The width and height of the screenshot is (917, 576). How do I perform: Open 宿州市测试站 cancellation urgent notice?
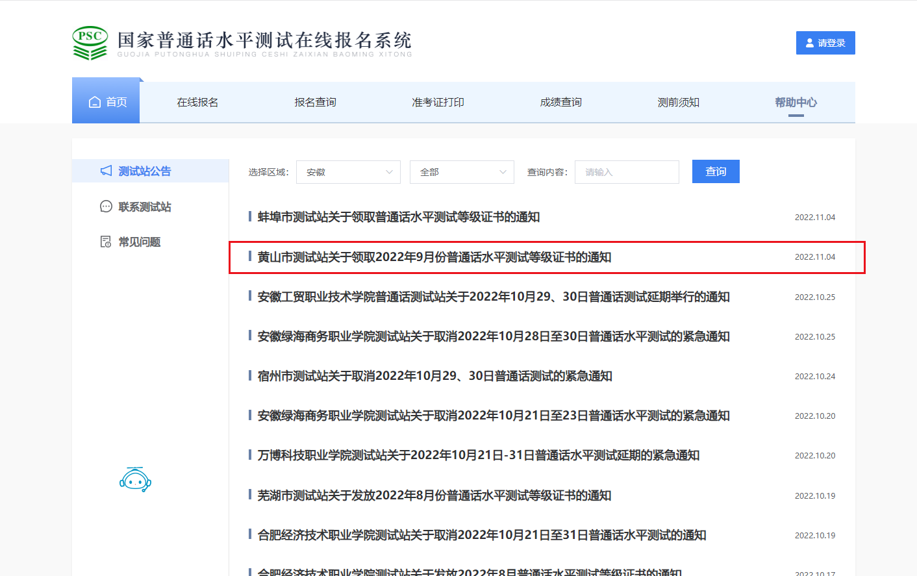(x=434, y=376)
